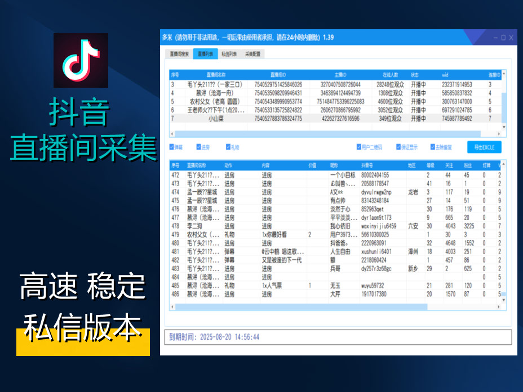Click nickname 人生自由 in row 481
Screen dimensions: 523x392
(x=340, y=251)
